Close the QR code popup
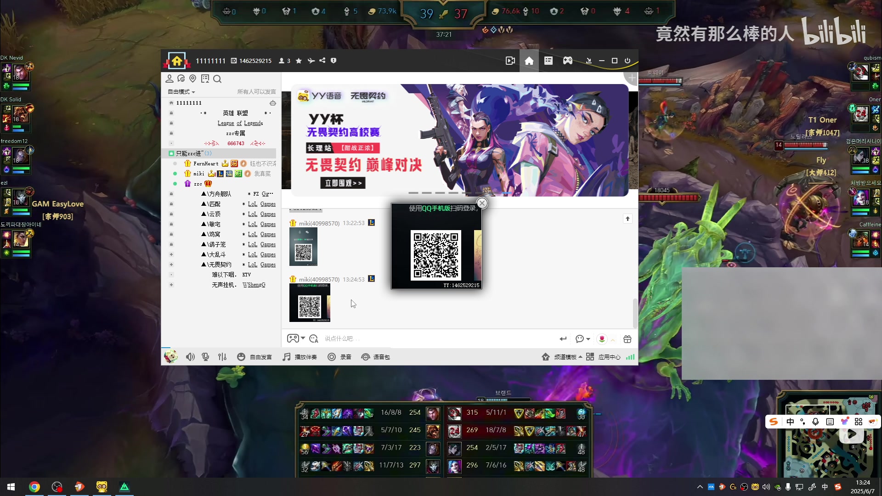882x496 pixels. [x=482, y=203]
